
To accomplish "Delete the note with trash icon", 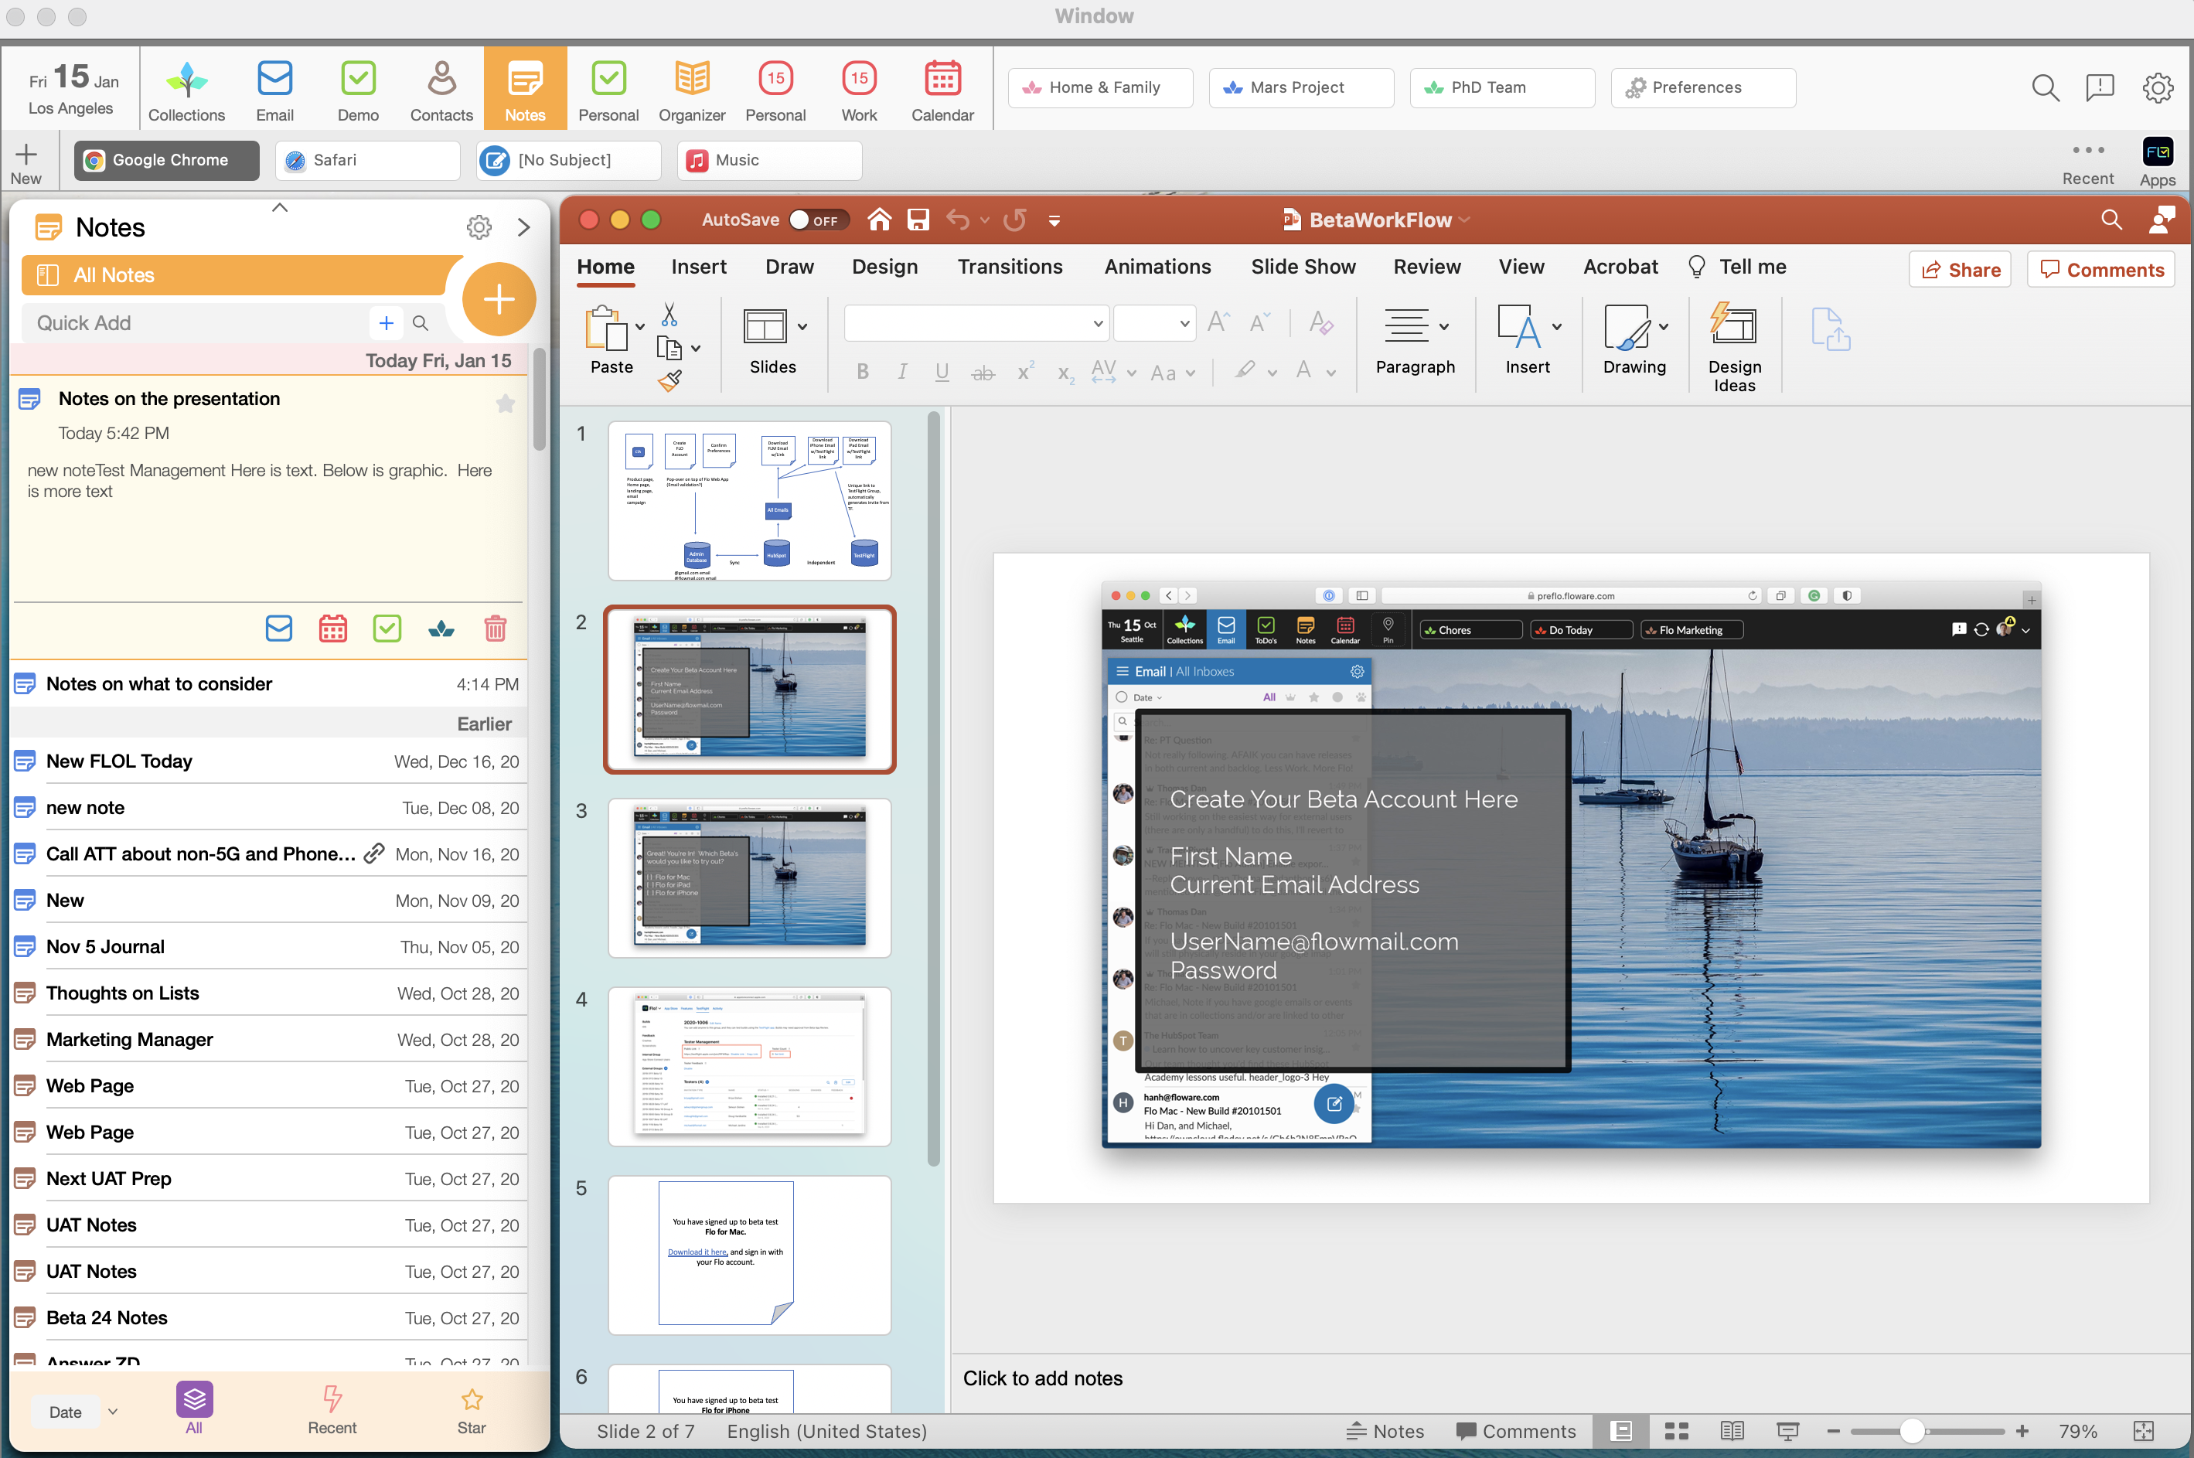I will (496, 629).
